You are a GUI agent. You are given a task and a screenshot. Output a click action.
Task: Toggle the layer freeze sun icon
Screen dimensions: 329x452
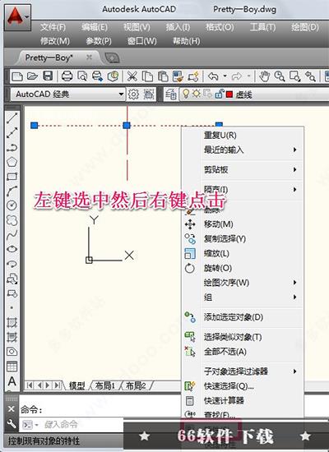(x=197, y=94)
